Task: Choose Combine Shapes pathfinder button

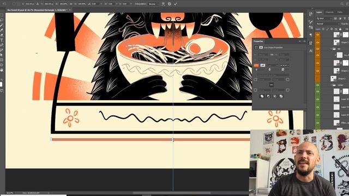Action: pyautogui.click(x=262, y=96)
